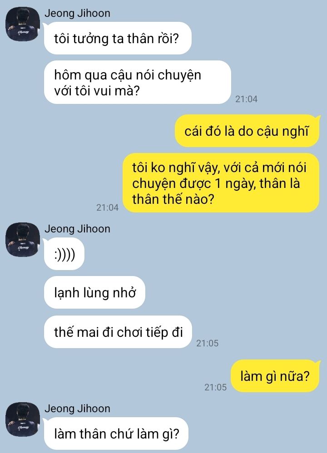Viewport: 327px width, 453px height.
Task: Tap the bottom Jeong Jihoon avatar
Action: [x=23, y=419]
